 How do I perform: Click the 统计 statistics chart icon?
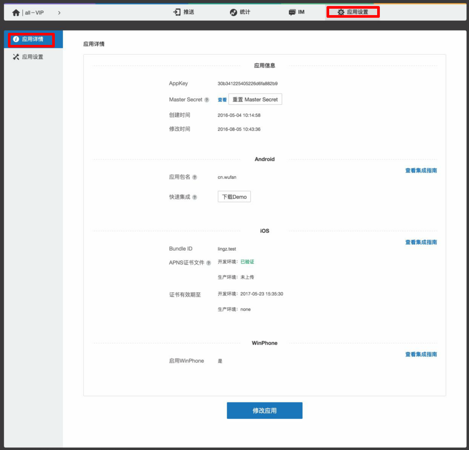tap(234, 12)
